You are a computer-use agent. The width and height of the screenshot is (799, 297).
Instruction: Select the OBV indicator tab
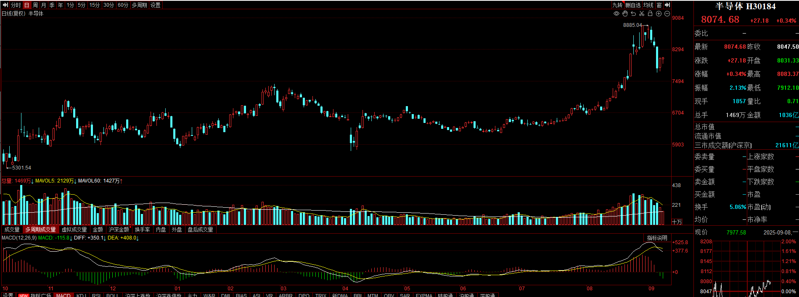point(389,295)
